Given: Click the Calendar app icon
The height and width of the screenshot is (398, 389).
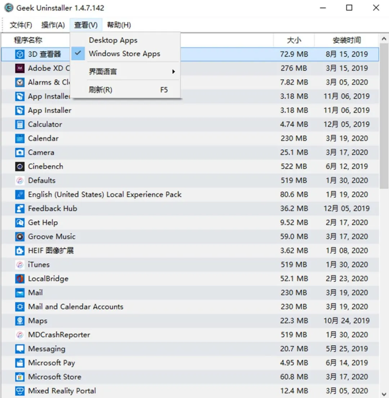Looking at the screenshot, I should 20,138.
